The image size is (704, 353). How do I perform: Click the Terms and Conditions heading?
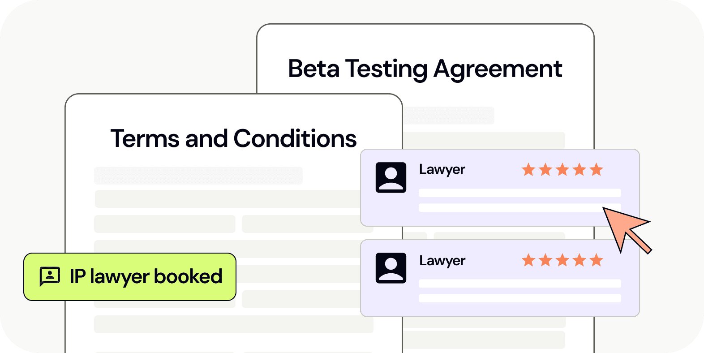point(233,138)
